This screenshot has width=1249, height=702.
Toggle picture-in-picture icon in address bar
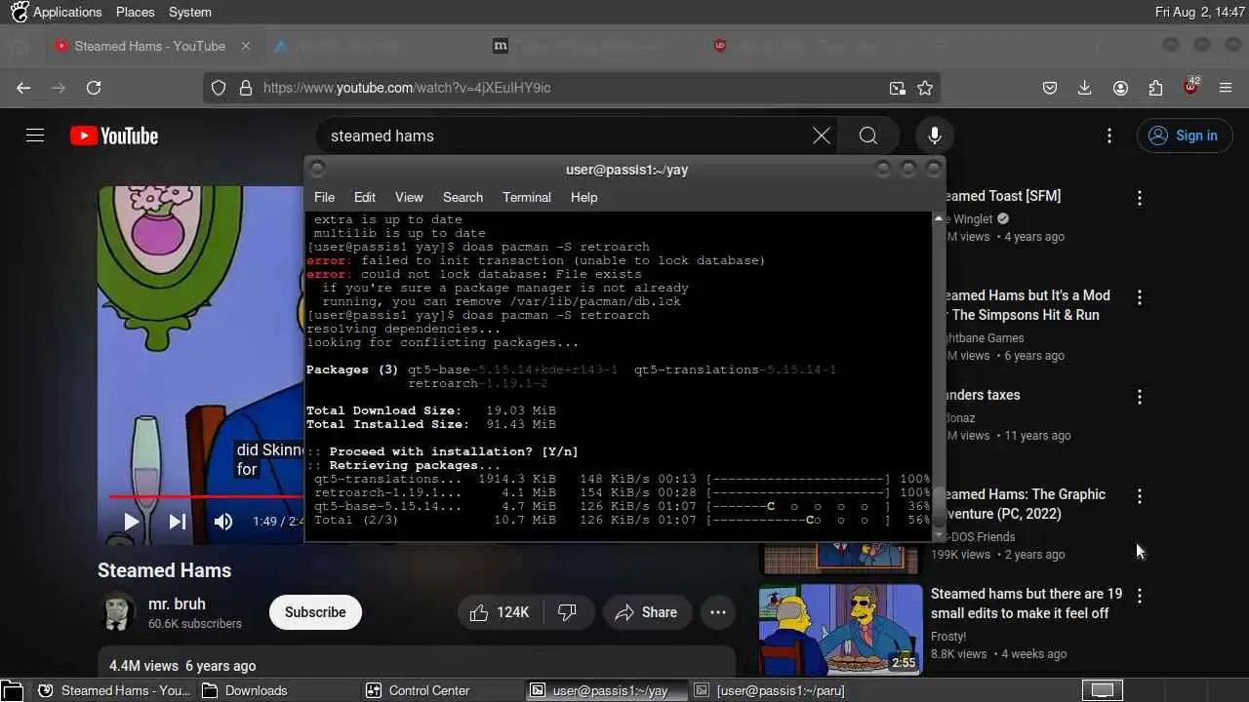897,88
